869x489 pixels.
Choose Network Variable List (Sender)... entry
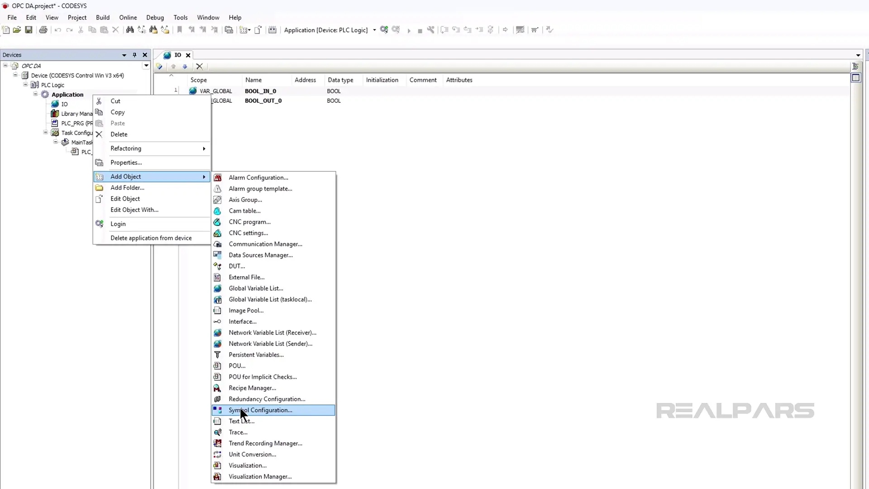click(x=273, y=344)
